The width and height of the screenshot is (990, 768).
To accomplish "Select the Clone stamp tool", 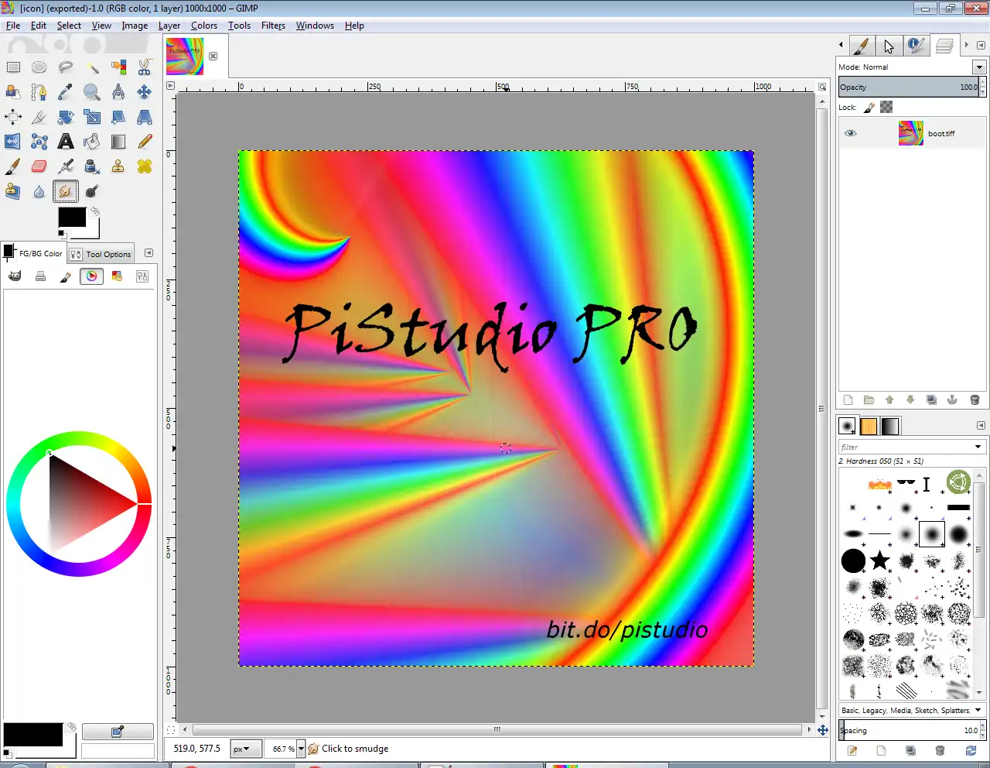I will pos(118,166).
